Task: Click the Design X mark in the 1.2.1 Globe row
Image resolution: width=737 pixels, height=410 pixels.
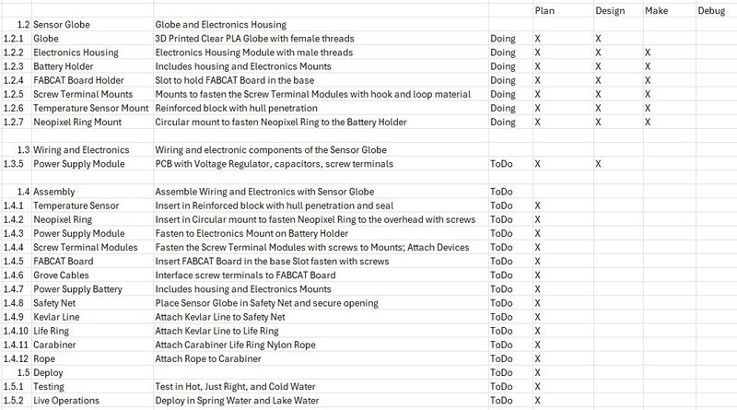Action: click(x=599, y=39)
